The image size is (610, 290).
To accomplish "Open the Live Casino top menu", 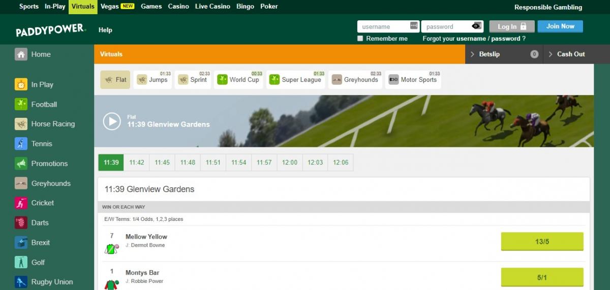I will pos(212,7).
